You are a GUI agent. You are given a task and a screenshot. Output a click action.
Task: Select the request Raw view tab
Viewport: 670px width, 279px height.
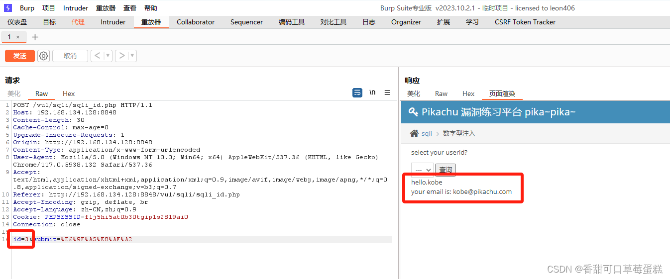pos(42,93)
